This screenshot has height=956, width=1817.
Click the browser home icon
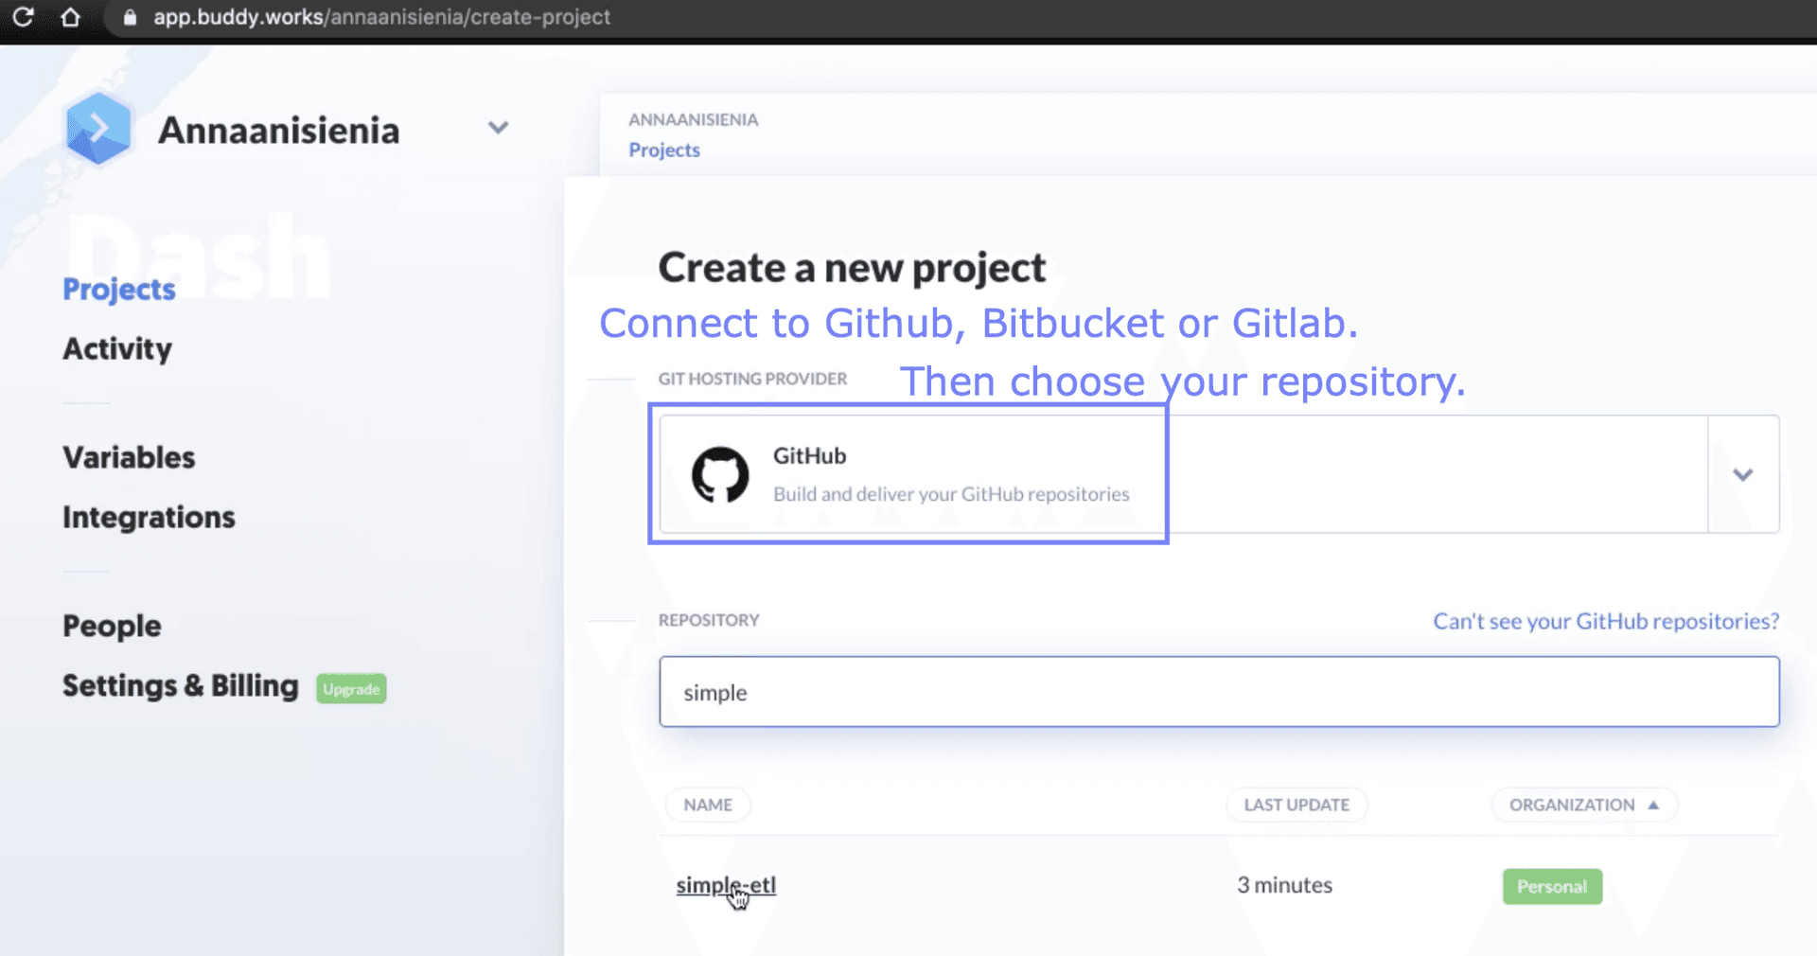[x=71, y=17]
